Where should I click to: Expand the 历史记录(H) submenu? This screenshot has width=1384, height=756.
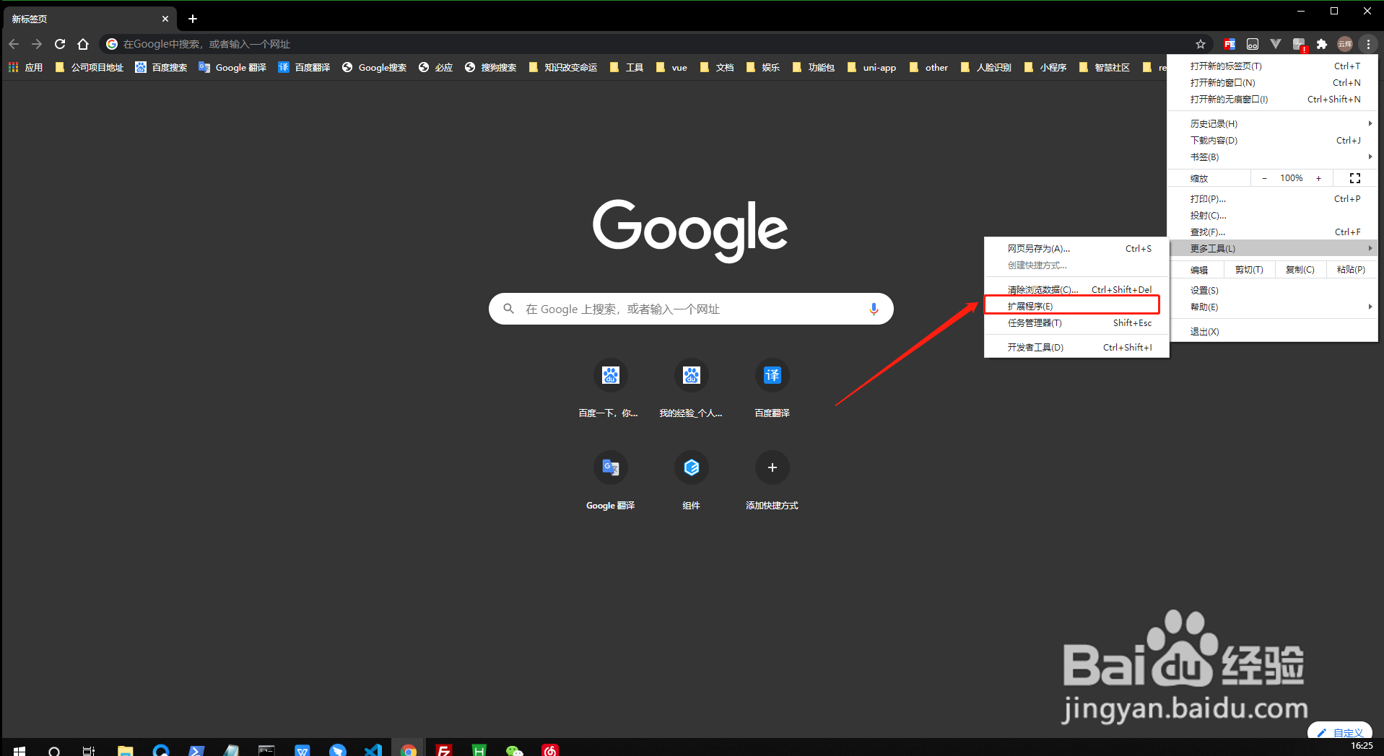(1273, 123)
